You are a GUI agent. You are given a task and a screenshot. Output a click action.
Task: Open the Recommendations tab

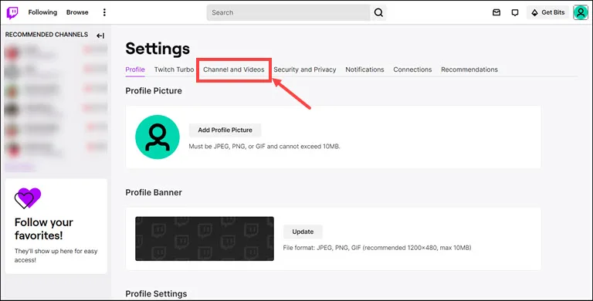(469, 69)
